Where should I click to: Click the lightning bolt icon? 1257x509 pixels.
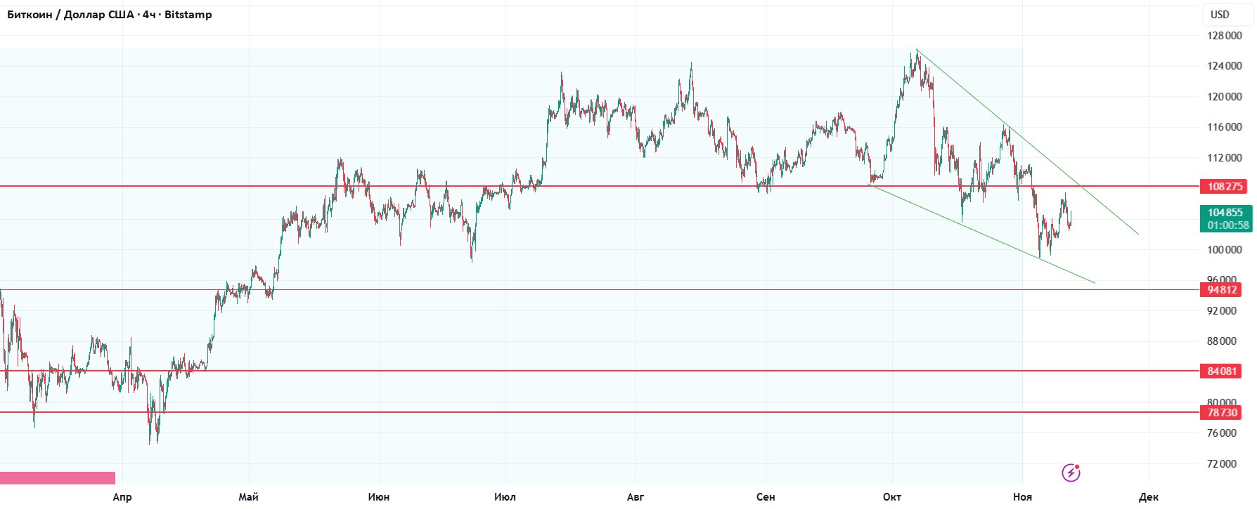1071,472
